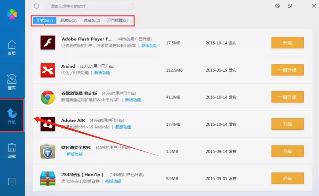Open the skin settings icon in title bar

[277, 6]
